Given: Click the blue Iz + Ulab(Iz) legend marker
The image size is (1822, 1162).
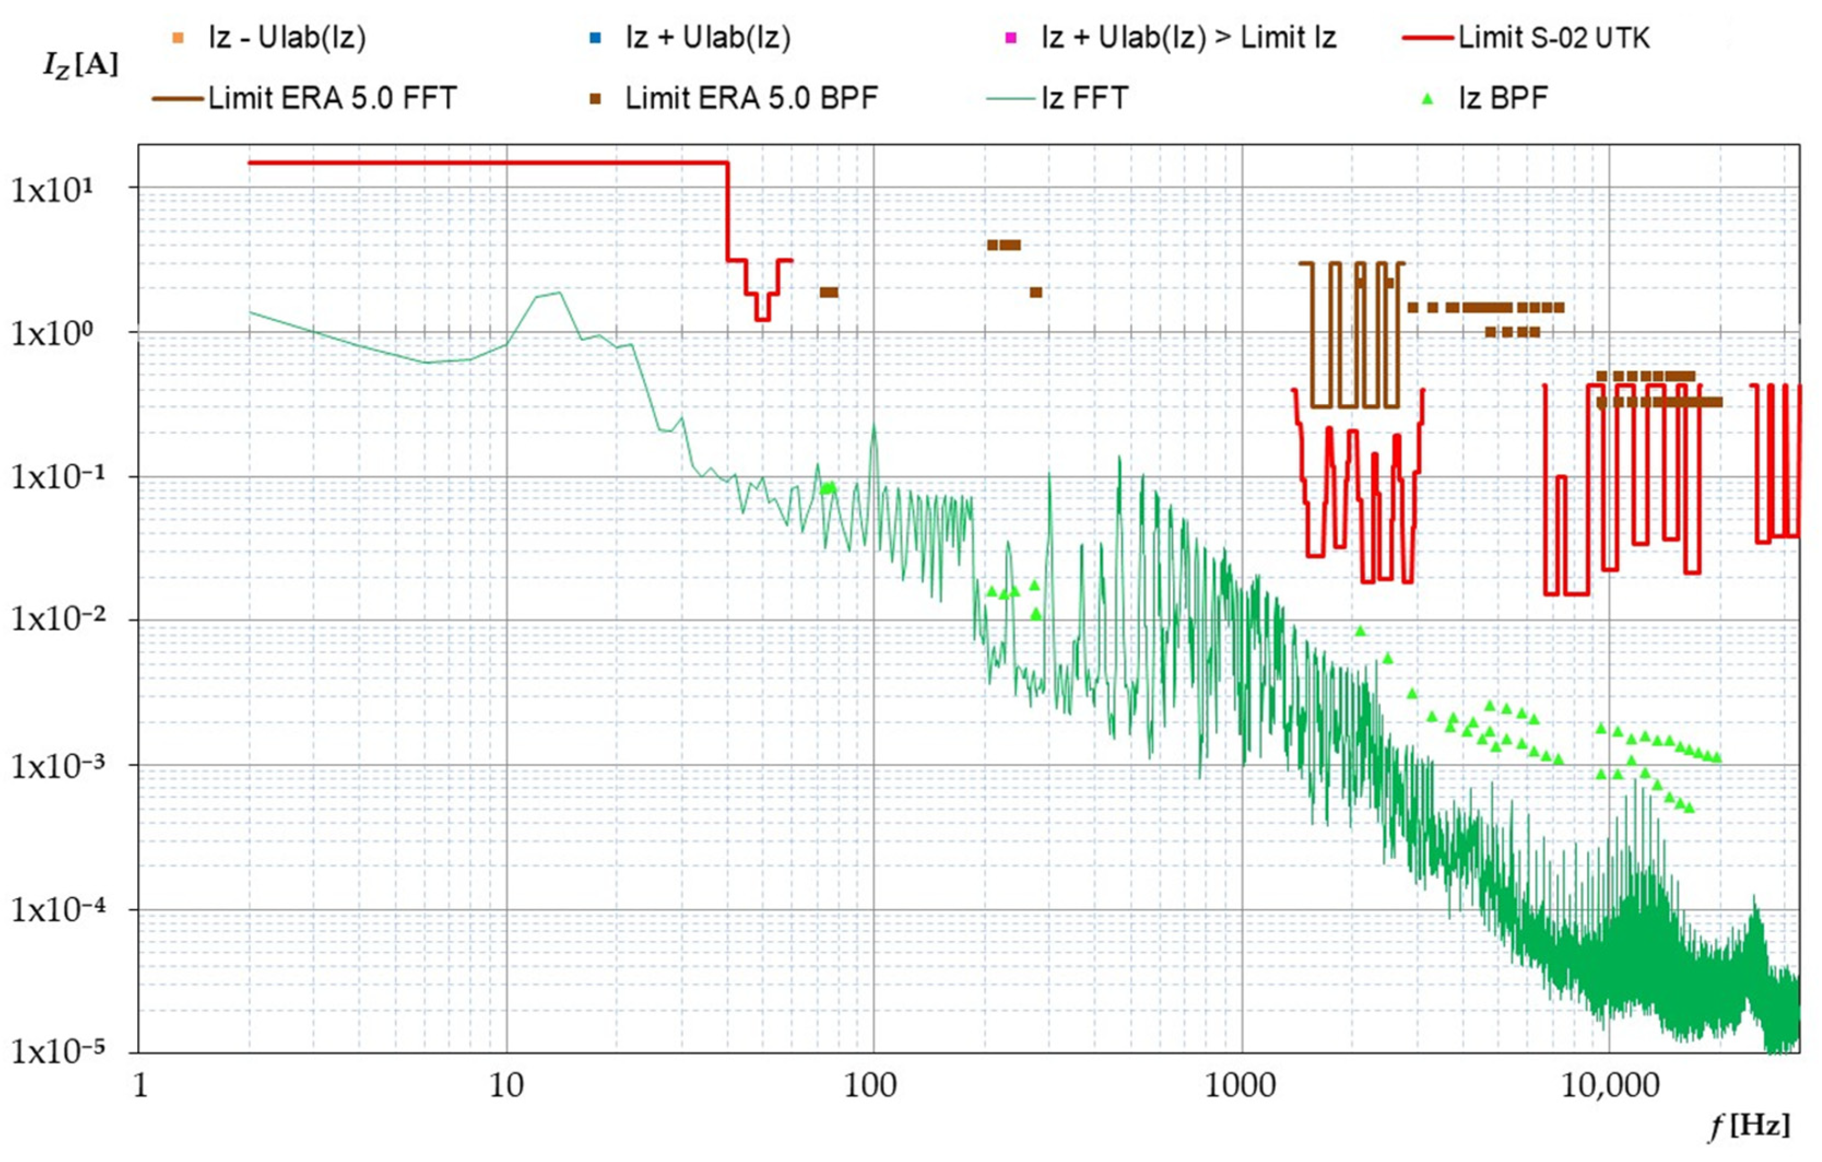Looking at the screenshot, I should coord(595,39).
